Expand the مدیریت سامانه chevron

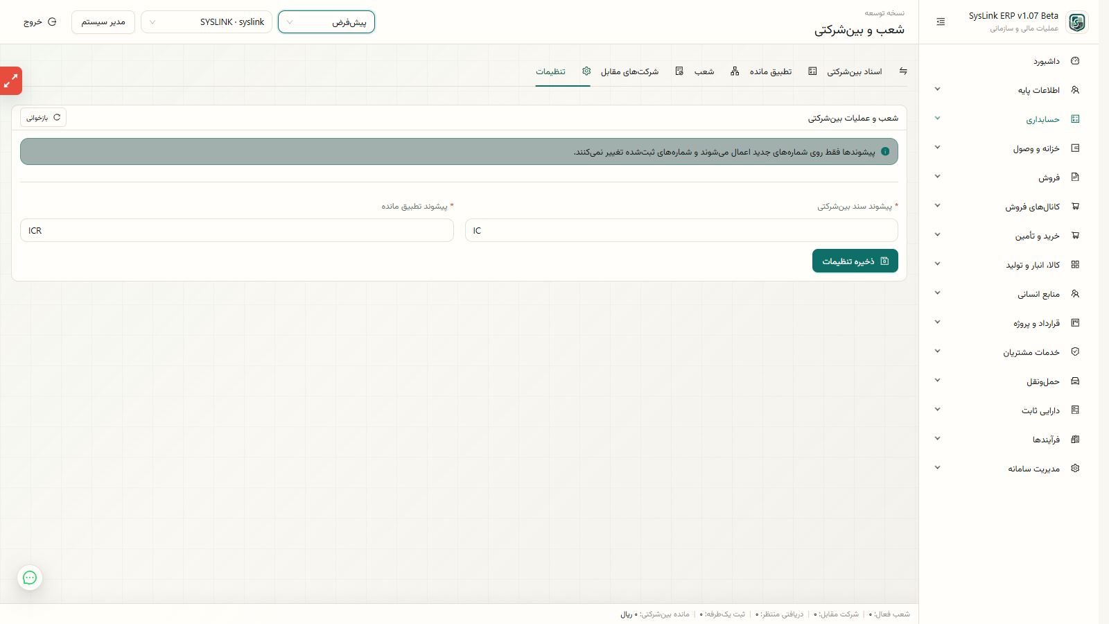[x=937, y=468]
